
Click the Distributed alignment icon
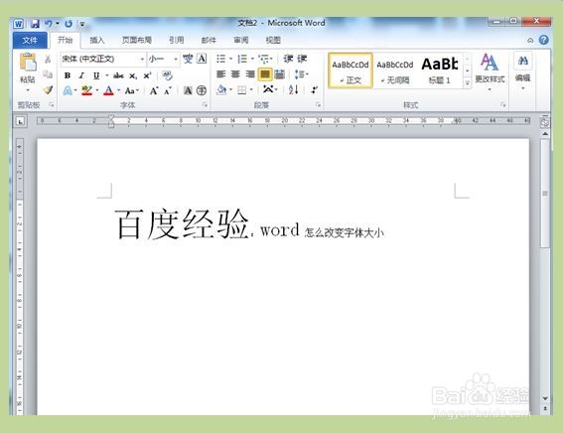tap(279, 74)
